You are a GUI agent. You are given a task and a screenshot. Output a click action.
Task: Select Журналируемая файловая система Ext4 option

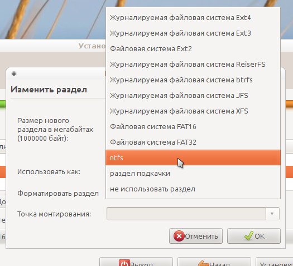(x=193, y=18)
